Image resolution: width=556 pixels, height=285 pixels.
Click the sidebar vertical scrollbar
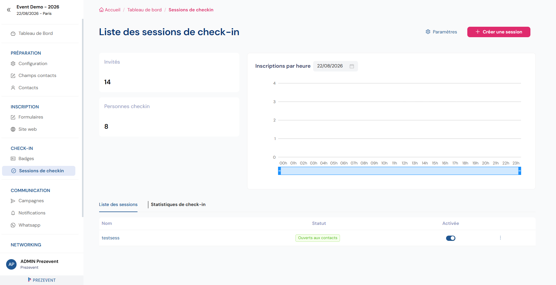point(83,118)
